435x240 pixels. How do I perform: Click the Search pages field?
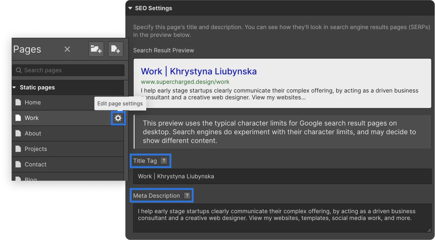[68, 70]
